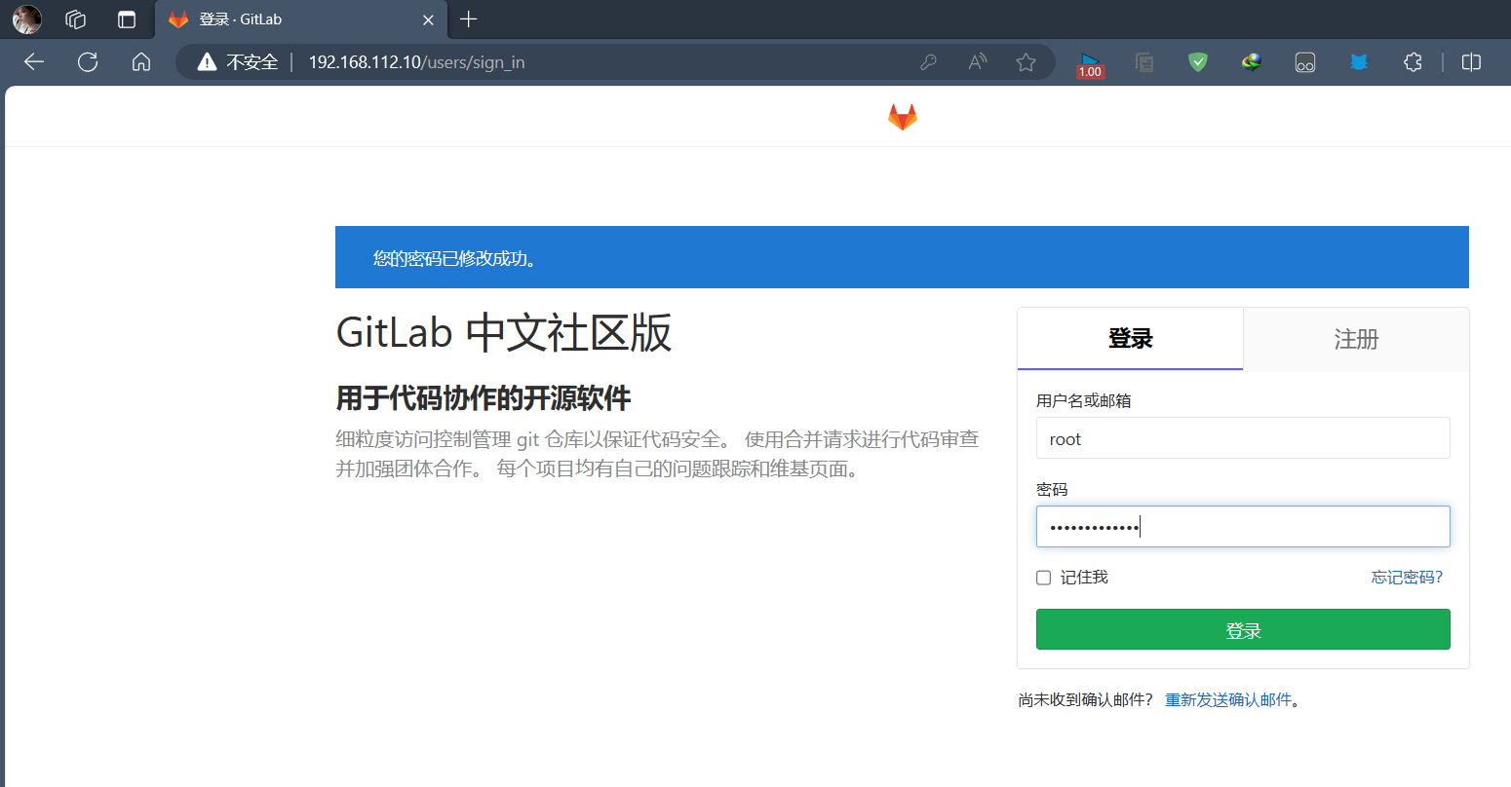The height and width of the screenshot is (787, 1511).
Task: Click the 密码 label above password field
Action: tap(1052, 490)
